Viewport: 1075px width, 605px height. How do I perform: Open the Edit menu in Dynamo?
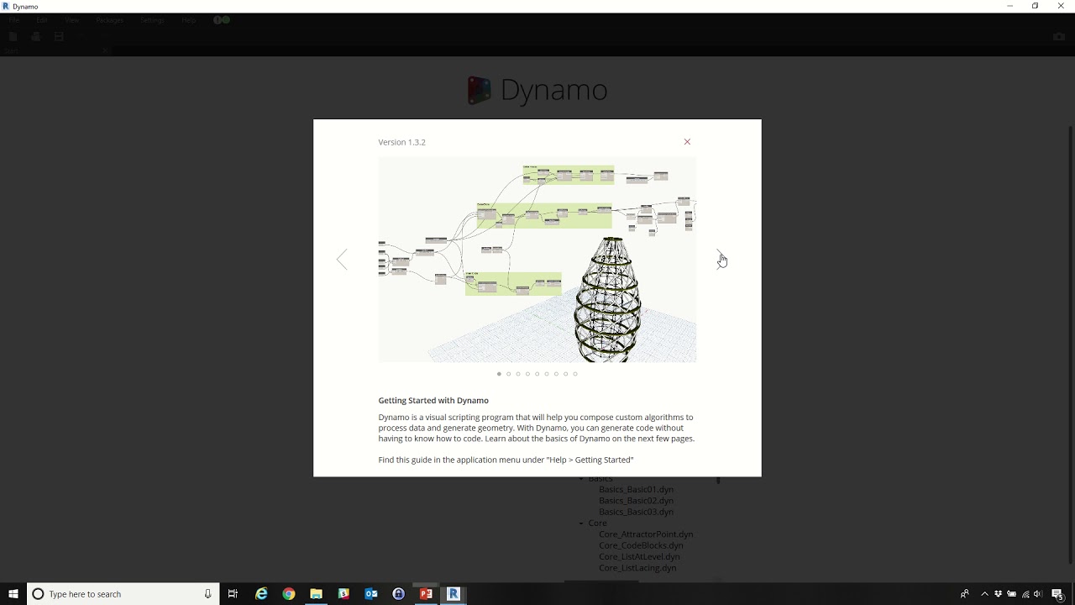(x=42, y=20)
